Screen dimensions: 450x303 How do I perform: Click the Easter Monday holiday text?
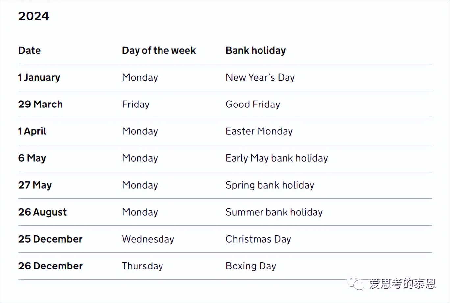(259, 131)
